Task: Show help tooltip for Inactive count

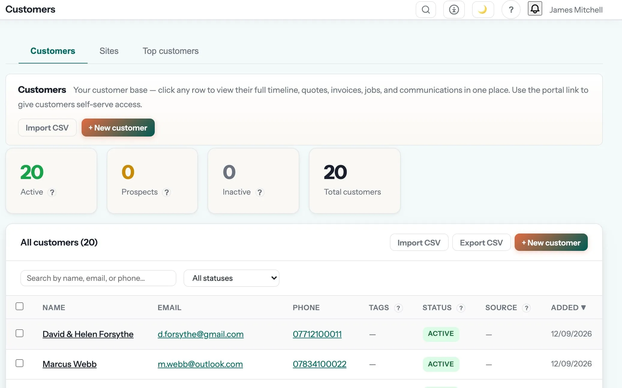Action: click(260, 192)
